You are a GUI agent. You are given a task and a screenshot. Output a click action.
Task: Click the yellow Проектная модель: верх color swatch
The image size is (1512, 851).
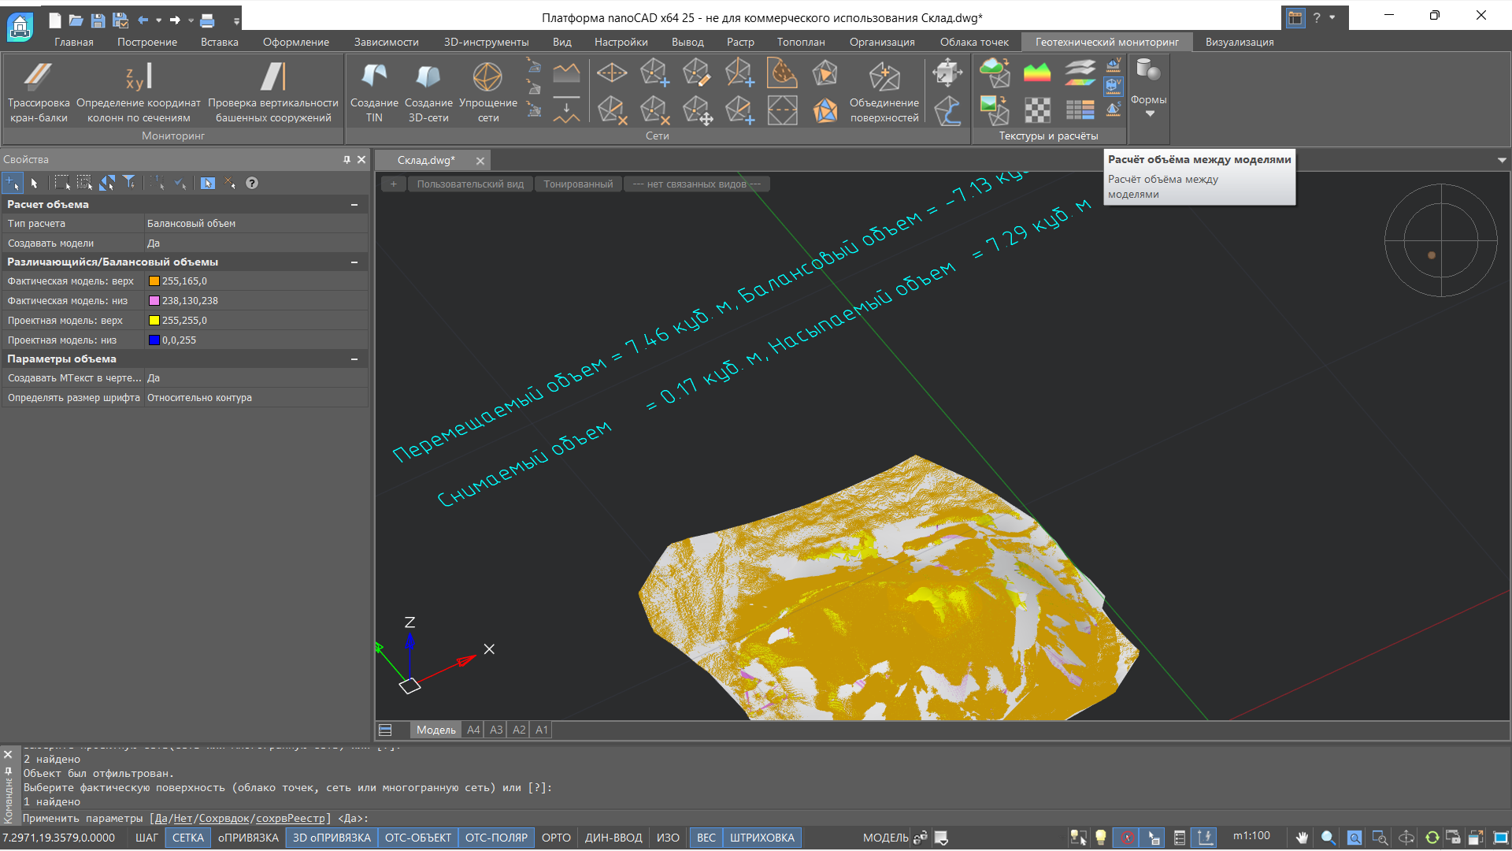[154, 321]
